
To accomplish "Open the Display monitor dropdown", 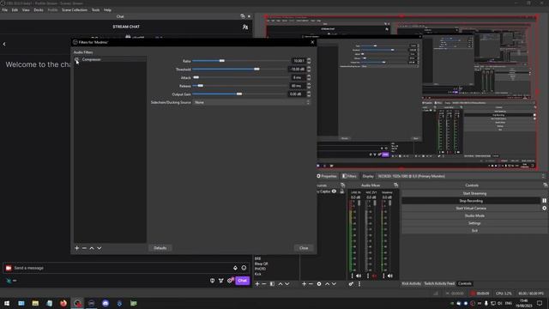I will pos(461,176).
